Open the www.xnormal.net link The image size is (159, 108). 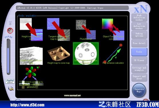pos(72,95)
